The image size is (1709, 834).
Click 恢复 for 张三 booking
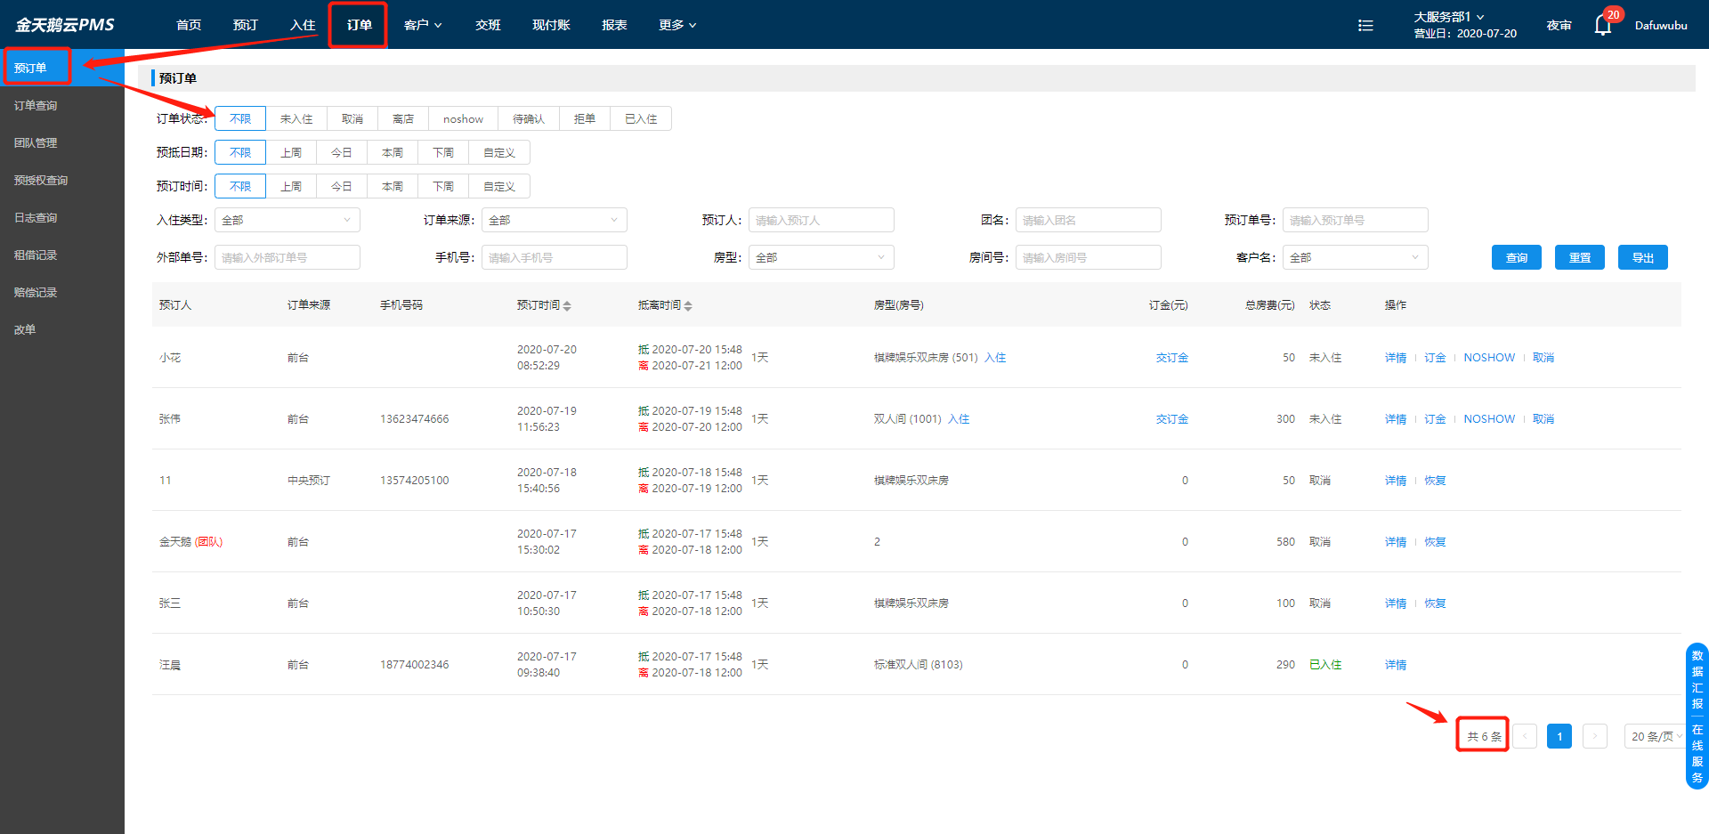click(x=1435, y=603)
